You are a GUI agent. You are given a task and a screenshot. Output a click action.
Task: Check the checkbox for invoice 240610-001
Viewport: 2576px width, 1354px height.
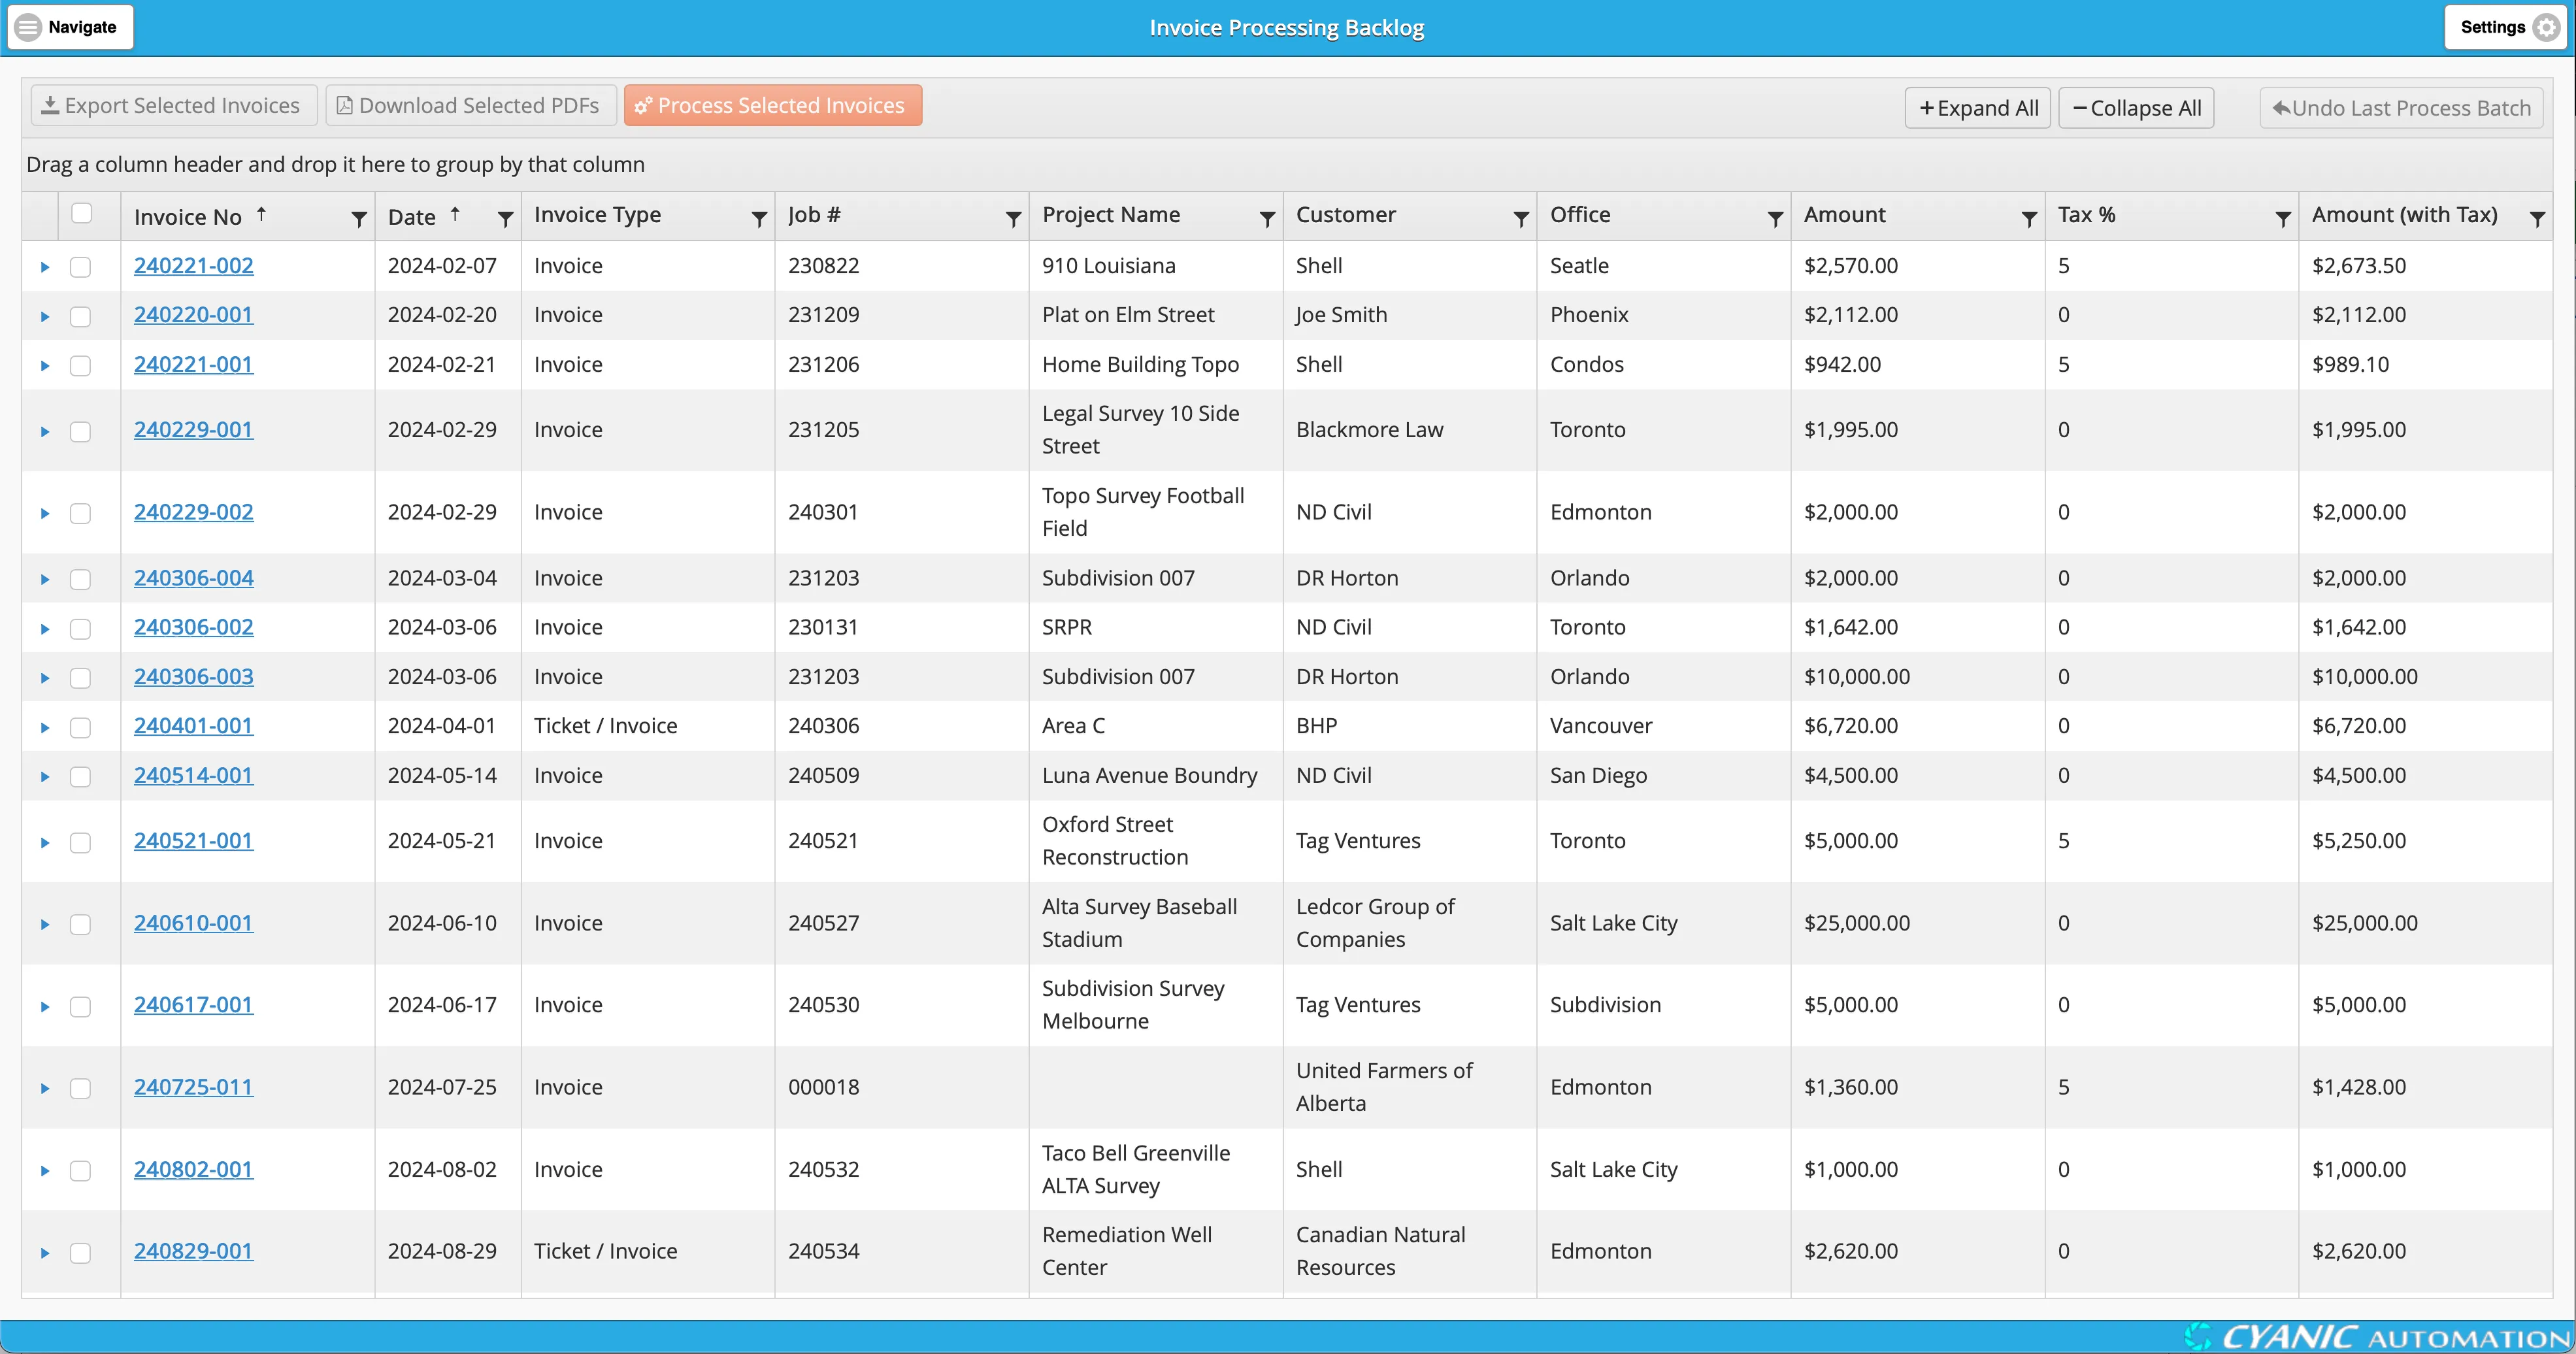(81, 924)
